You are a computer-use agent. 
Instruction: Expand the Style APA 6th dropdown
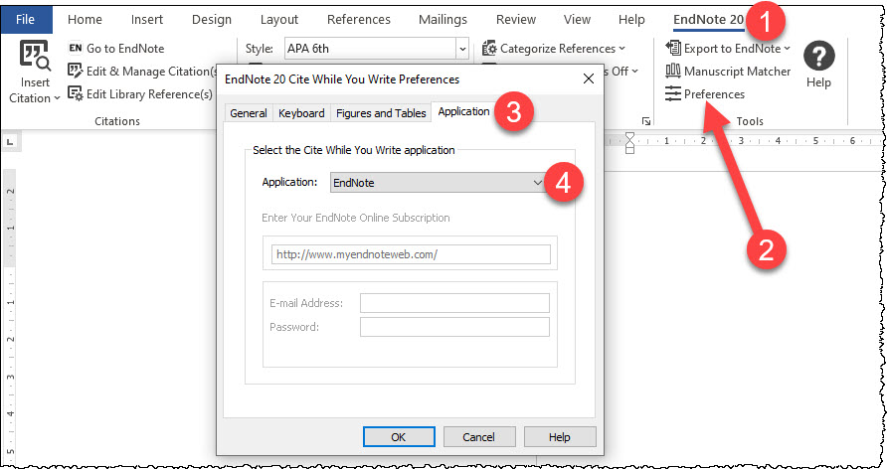pyautogui.click(x=462, y=48)
